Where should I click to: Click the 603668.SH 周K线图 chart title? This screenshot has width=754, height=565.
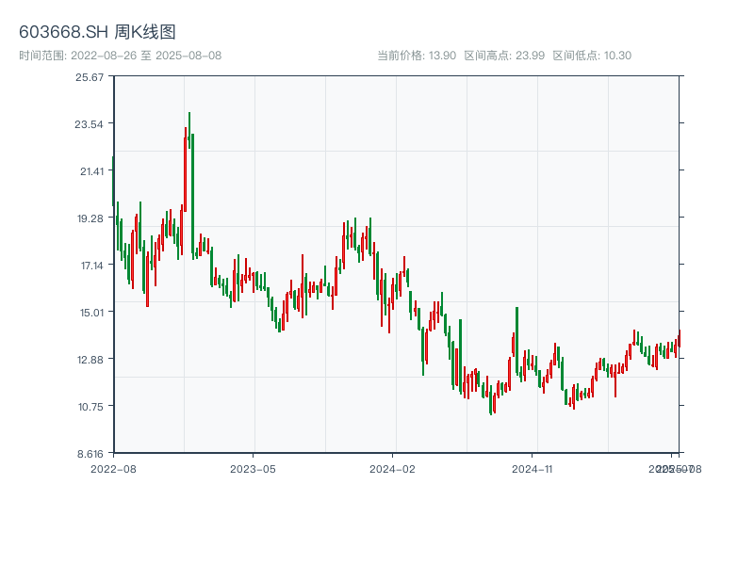(97, 32)
